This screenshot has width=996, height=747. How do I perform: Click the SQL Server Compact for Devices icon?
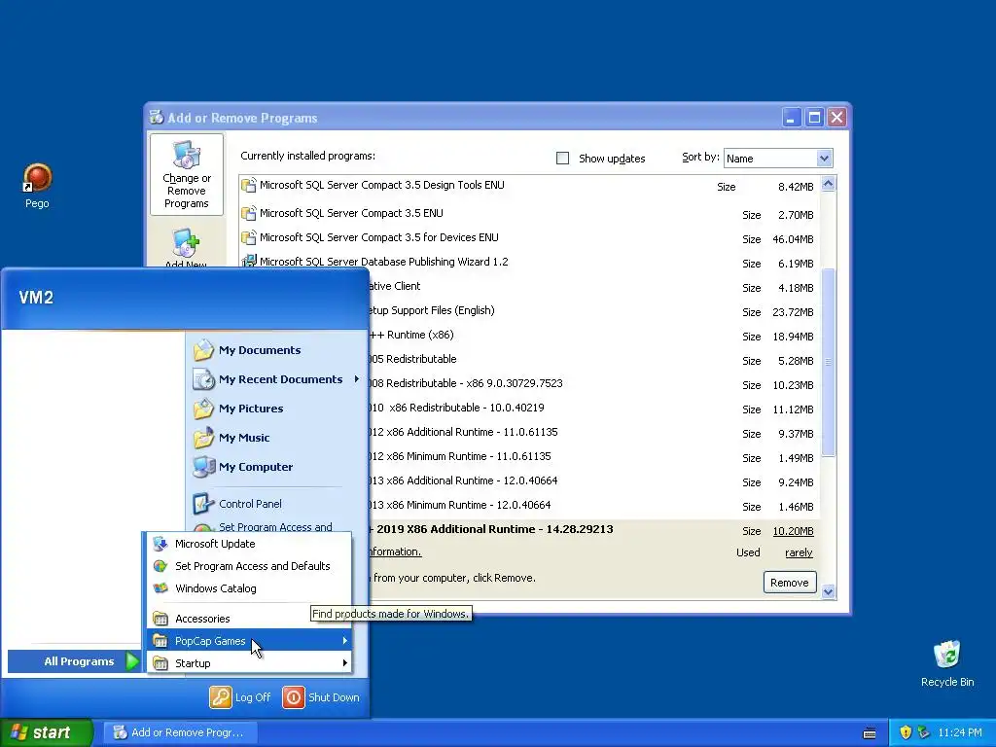pyautogui.click(x=248, y=237)
